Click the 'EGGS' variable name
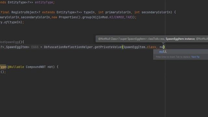 [x=35, y=47]
